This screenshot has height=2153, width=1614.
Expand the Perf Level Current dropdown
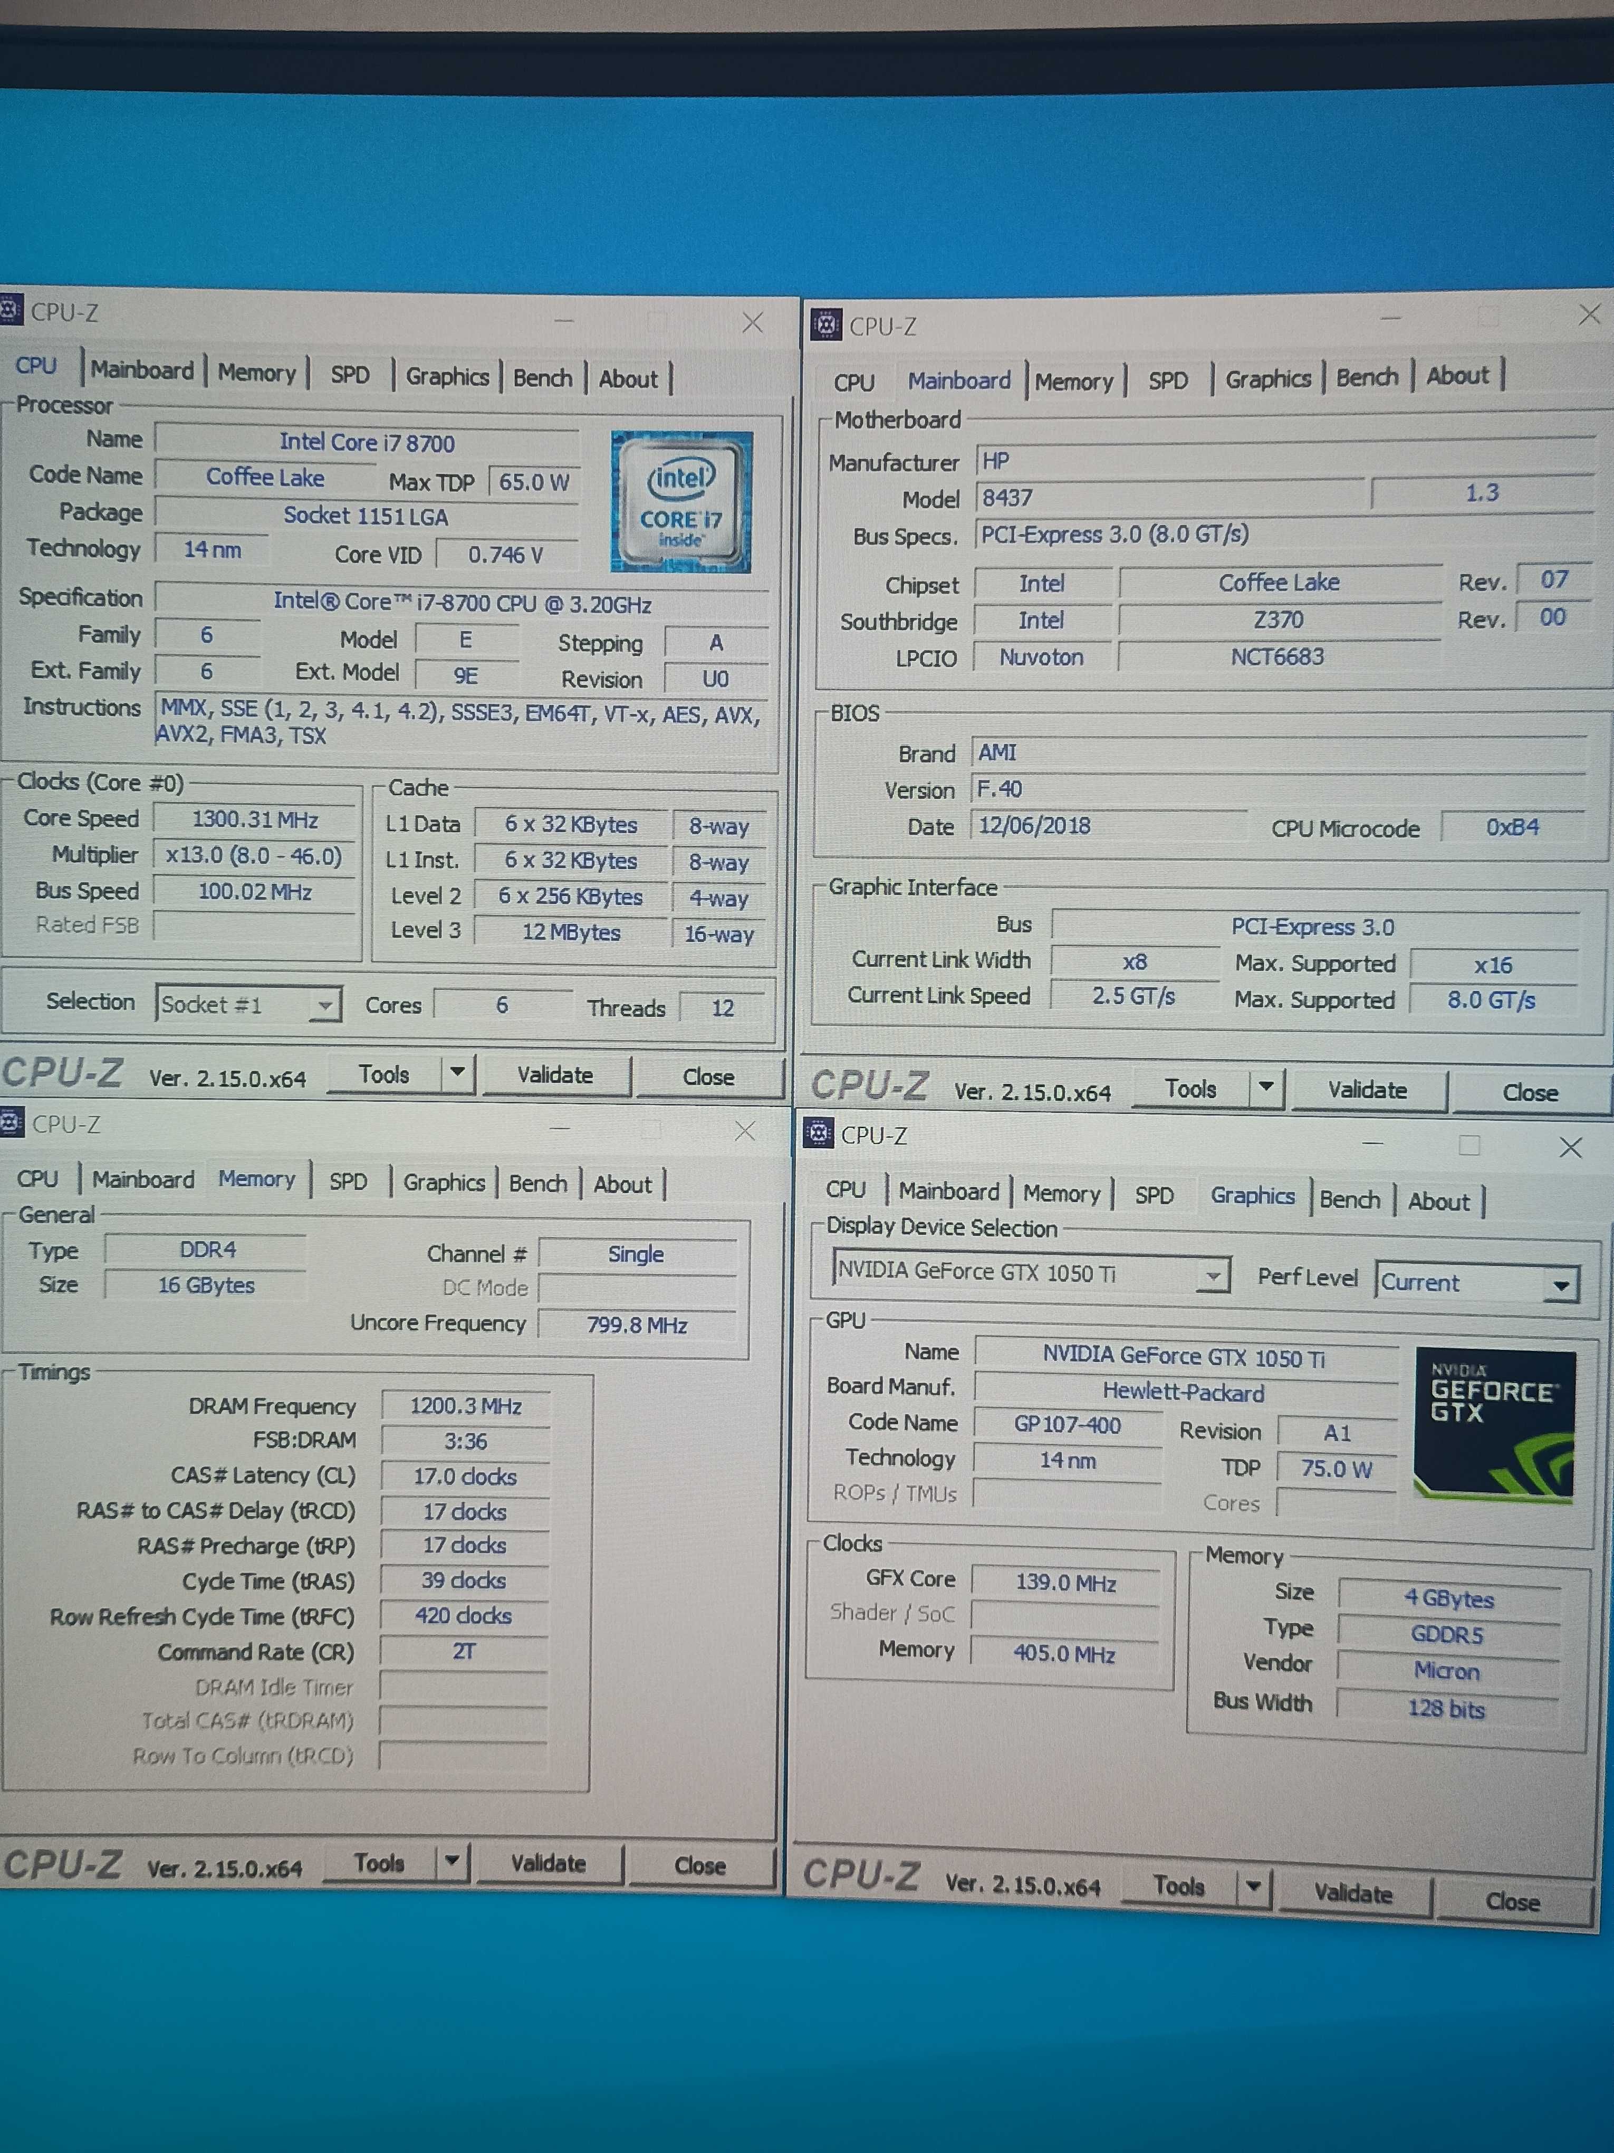tap(1561, 1285)
